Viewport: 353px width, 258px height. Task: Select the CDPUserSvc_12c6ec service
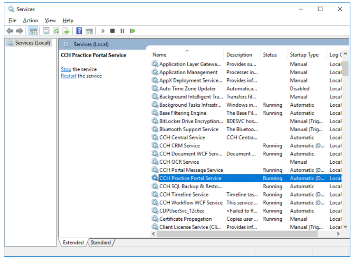click(246, 211)
